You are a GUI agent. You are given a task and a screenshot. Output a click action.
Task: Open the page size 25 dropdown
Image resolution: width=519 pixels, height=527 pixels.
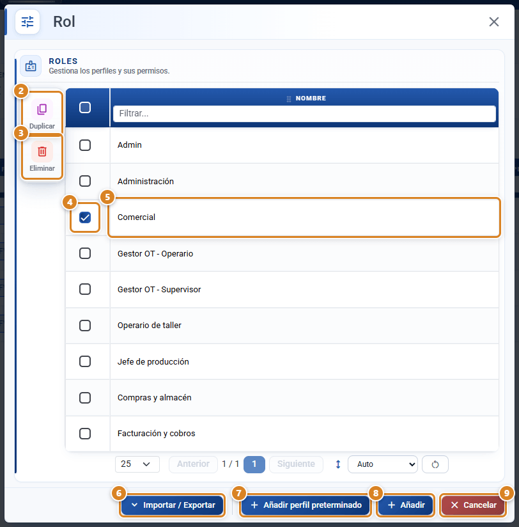(137, 464)
